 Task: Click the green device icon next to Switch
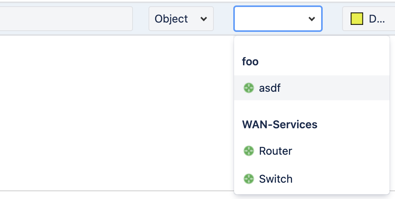click(x=249, y=179)
